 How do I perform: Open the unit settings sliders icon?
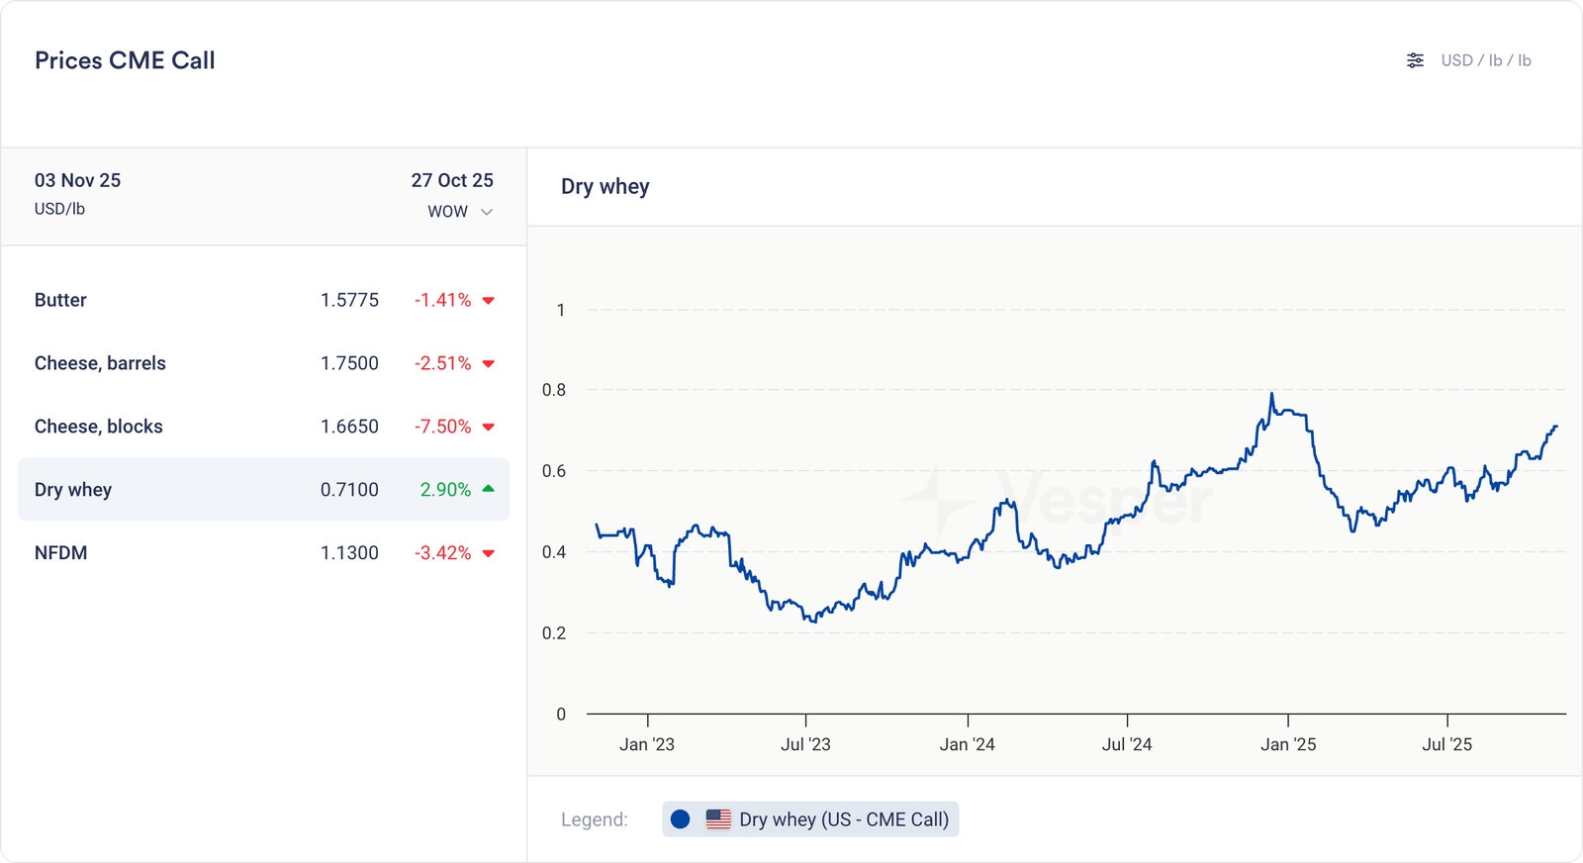1415,60
